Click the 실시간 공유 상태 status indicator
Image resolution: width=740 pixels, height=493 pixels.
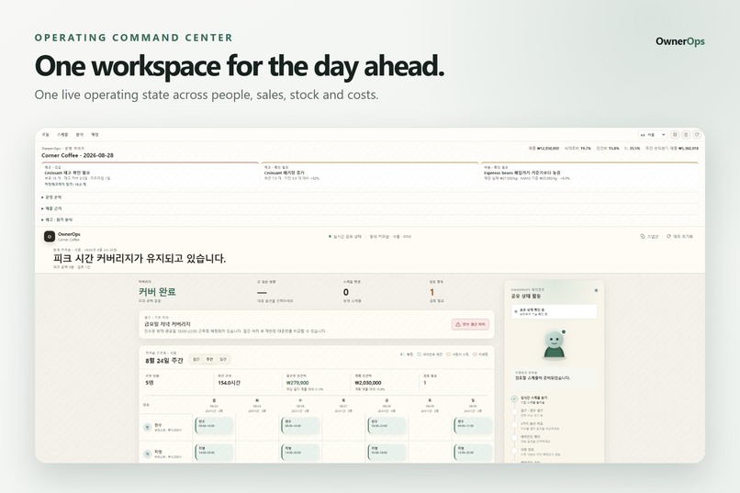coord(345,236)
